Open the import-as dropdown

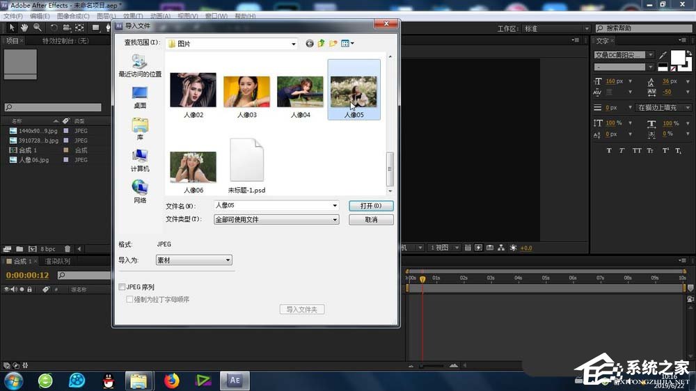[193, 260]
